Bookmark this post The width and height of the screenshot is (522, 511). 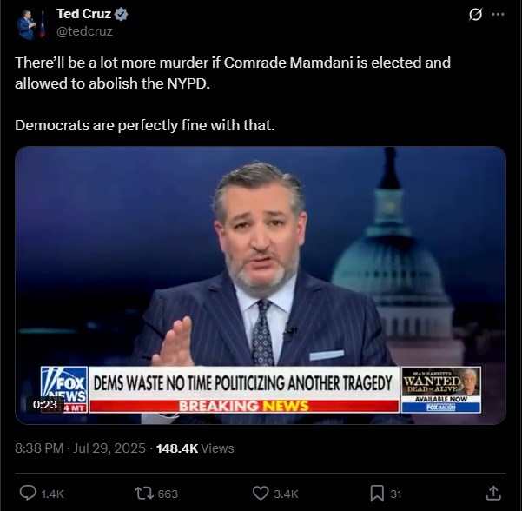377,494
